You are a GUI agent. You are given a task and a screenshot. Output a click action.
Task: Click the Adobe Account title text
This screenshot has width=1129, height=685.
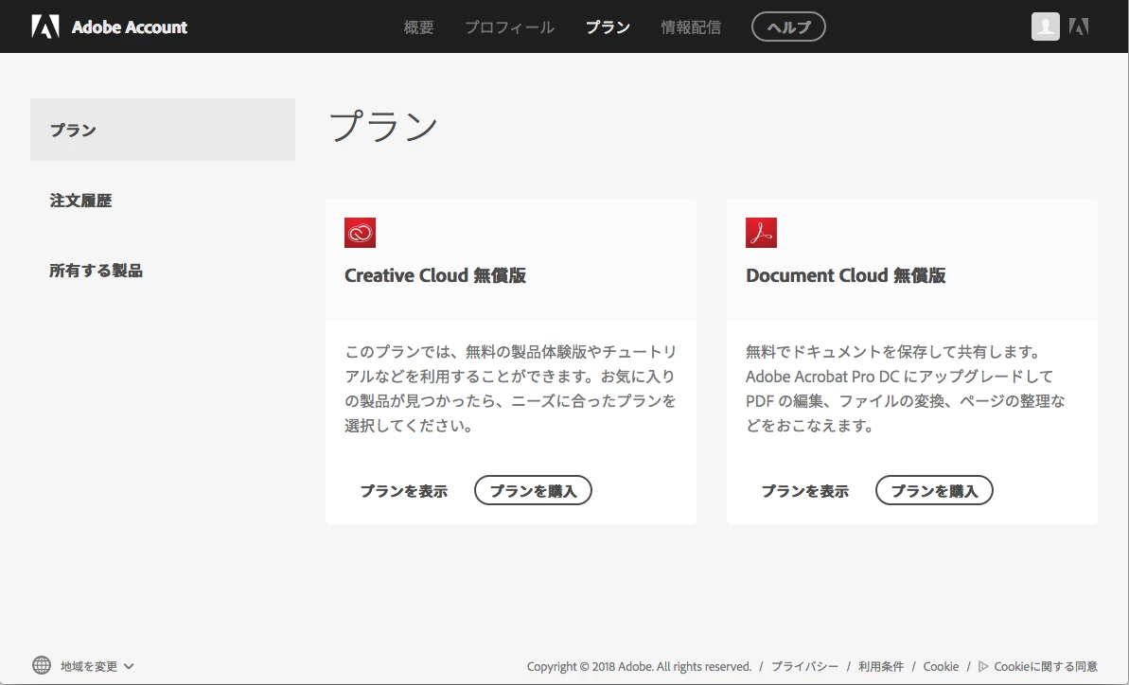click(130, 27)
